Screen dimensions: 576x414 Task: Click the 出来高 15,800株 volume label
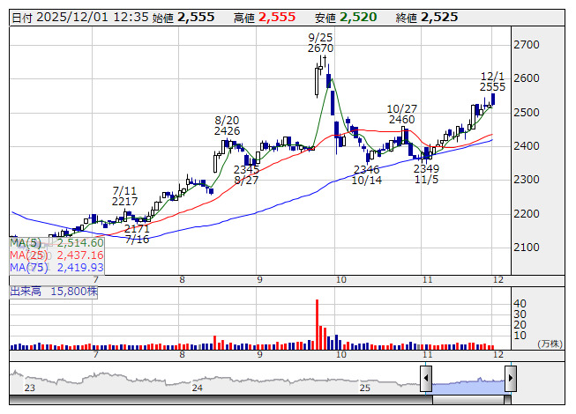coord(54,292)
